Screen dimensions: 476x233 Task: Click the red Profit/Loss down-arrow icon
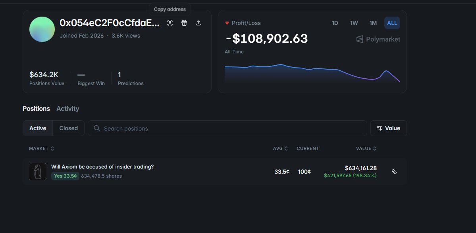pyautogui.click(x=227, y=23)
